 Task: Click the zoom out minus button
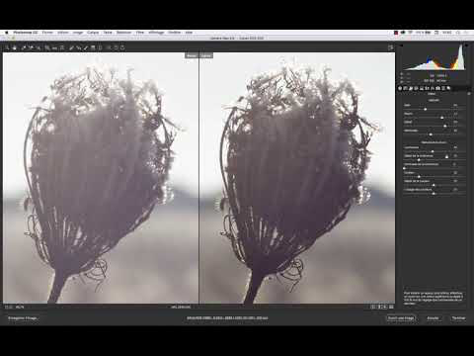tap(6, 308)
